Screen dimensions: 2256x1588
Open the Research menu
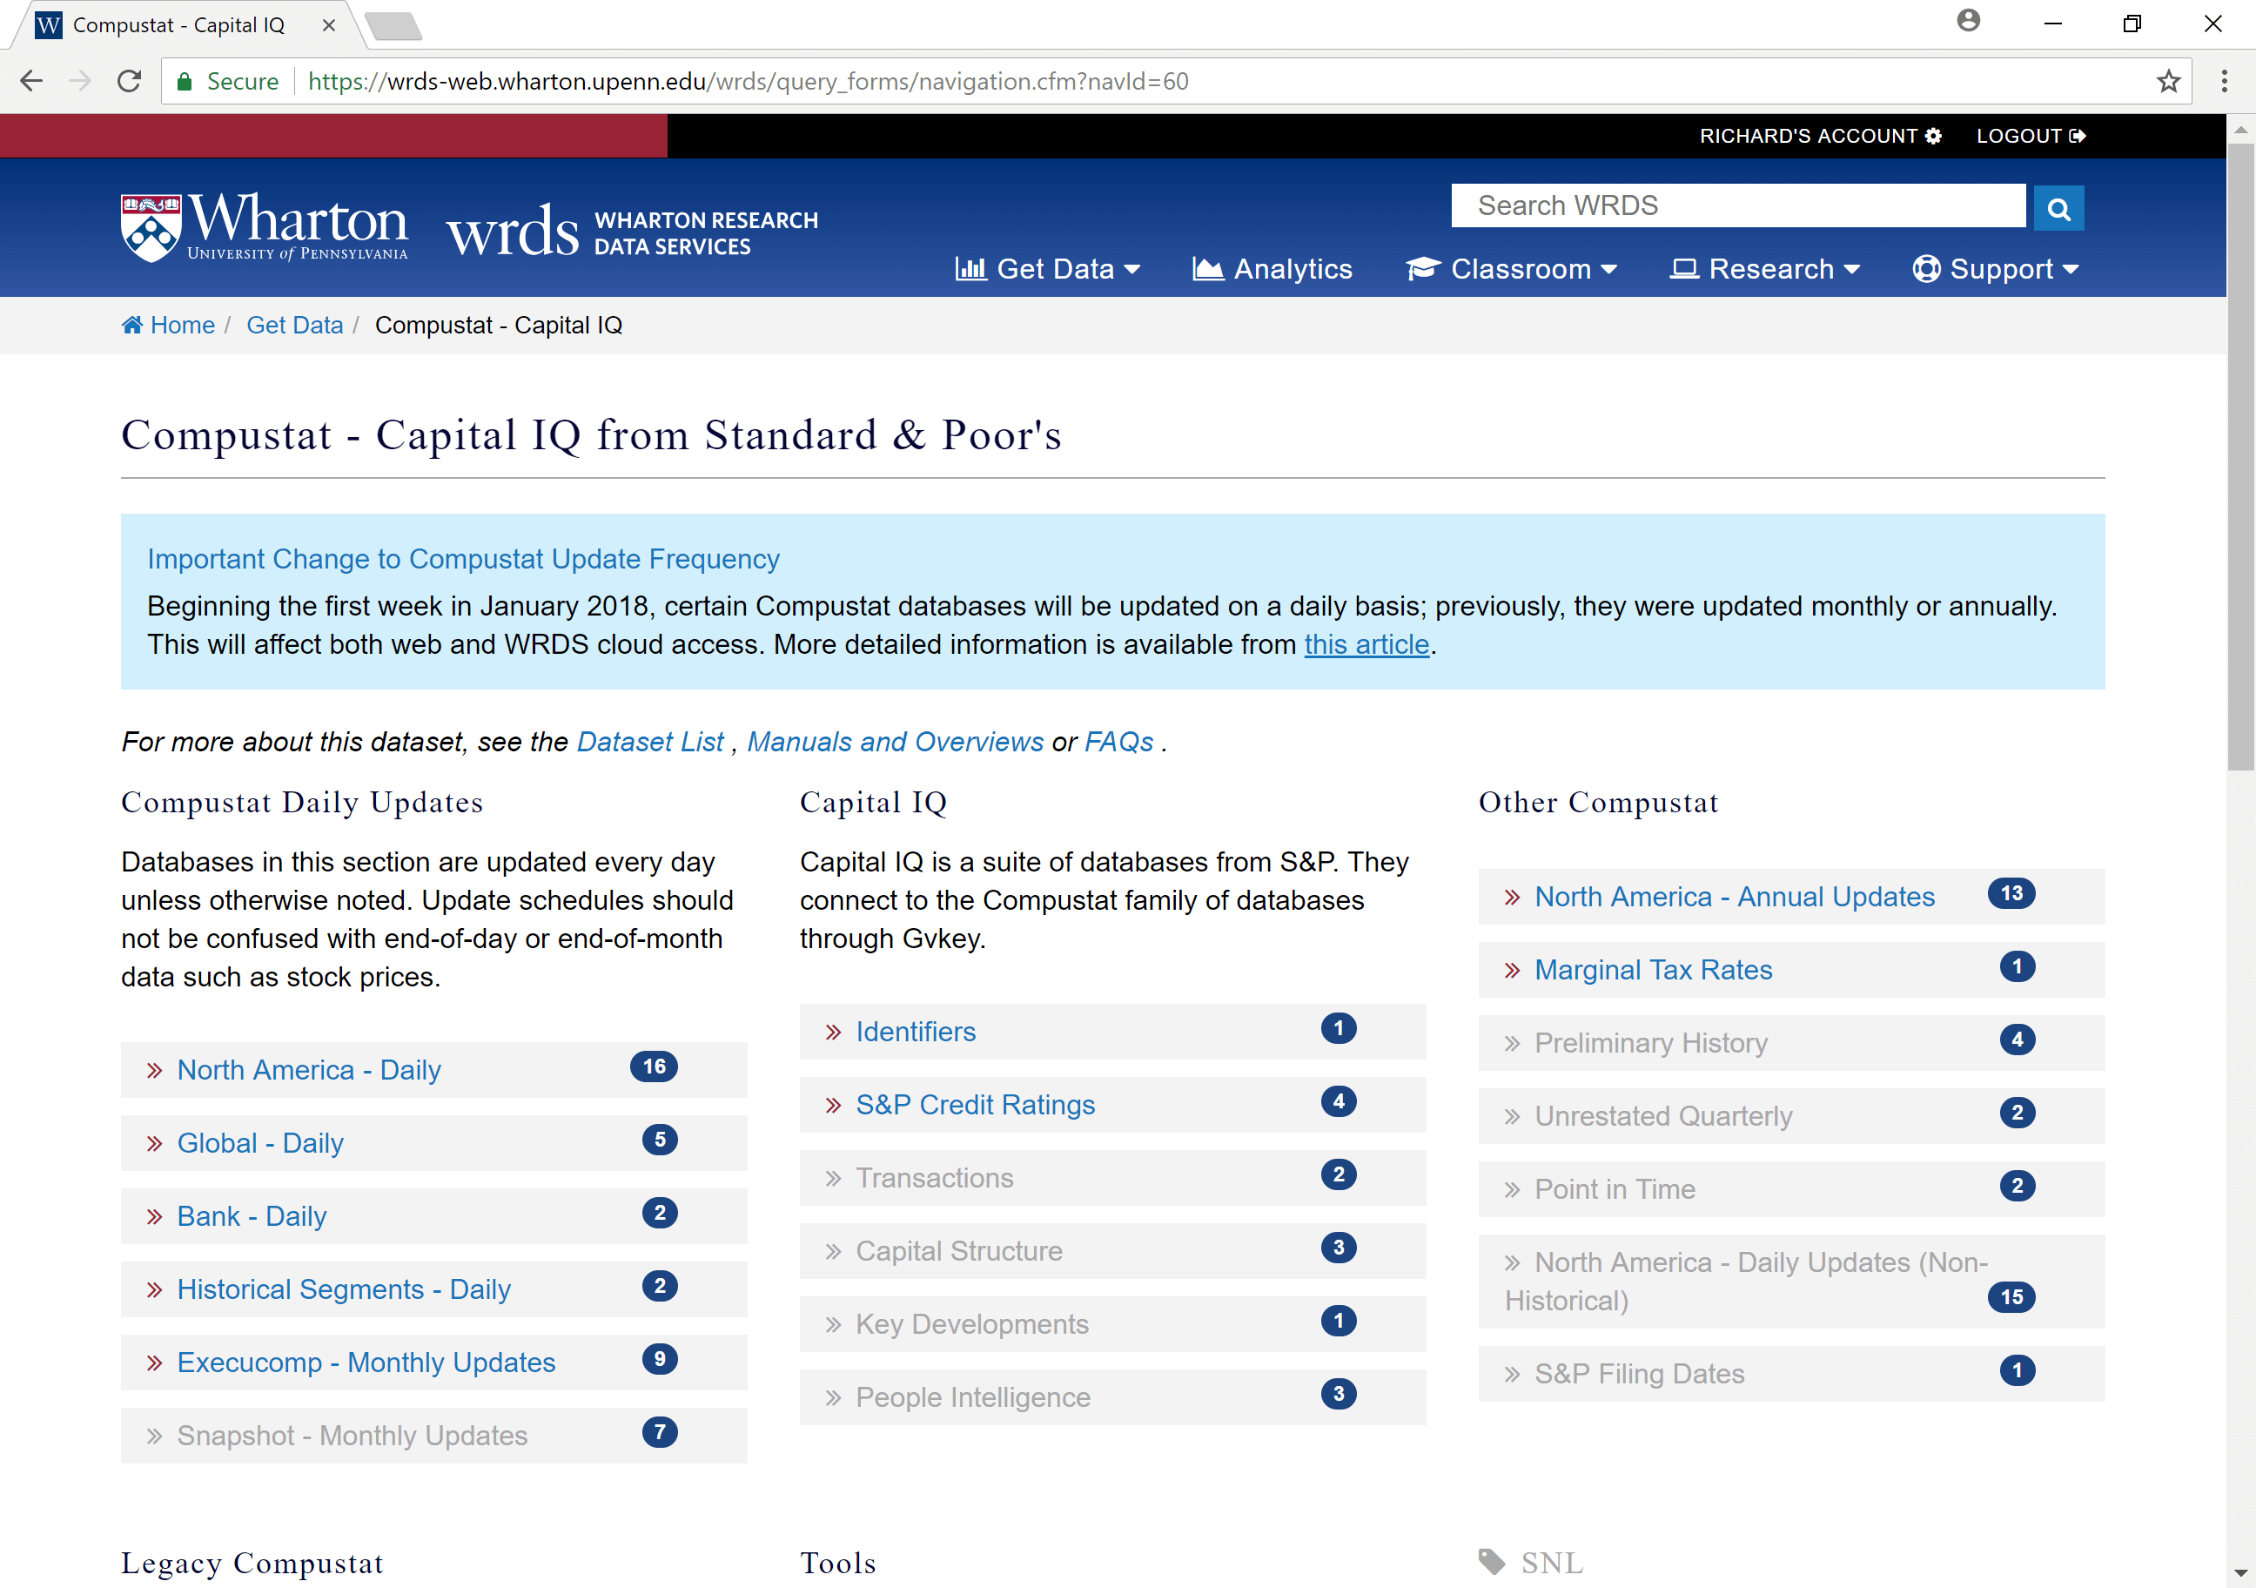(x=1765, y=269)
